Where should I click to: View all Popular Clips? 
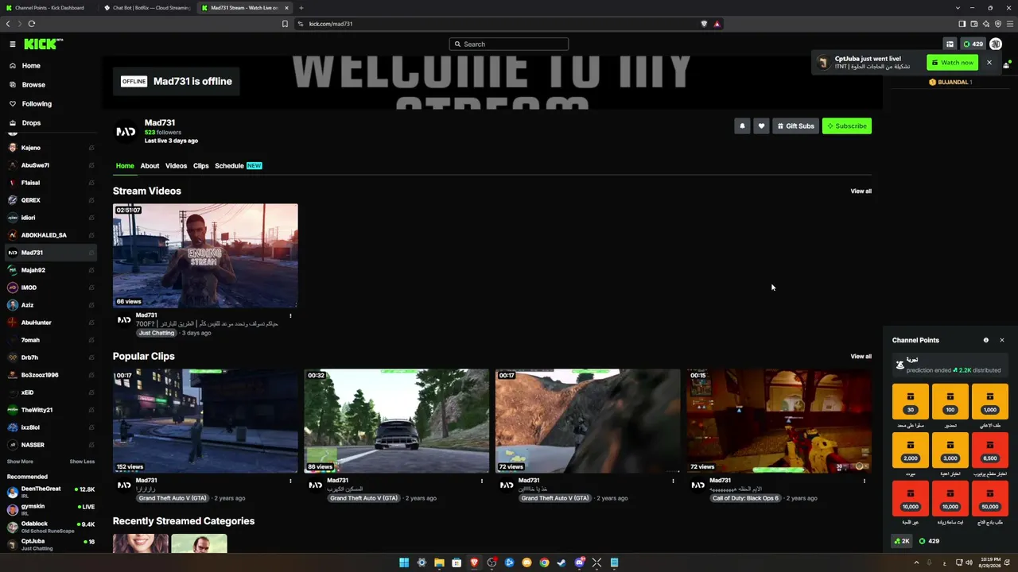click(x=861, y=357)
